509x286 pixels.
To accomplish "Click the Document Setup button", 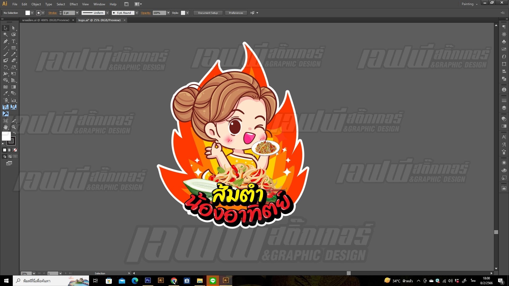I will (x=208, y=13).
